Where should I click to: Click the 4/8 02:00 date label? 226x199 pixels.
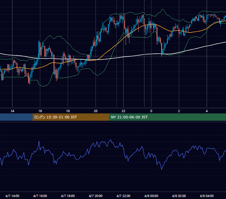179,196
